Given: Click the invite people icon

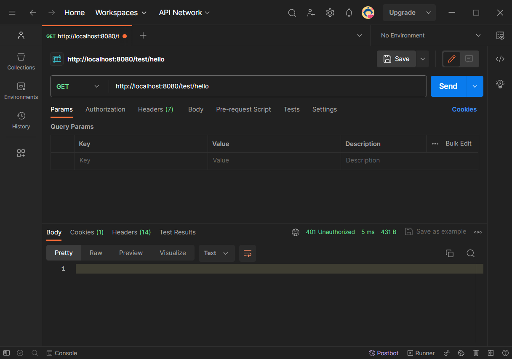Looking at the screenshot, I should tap(311, 13).
